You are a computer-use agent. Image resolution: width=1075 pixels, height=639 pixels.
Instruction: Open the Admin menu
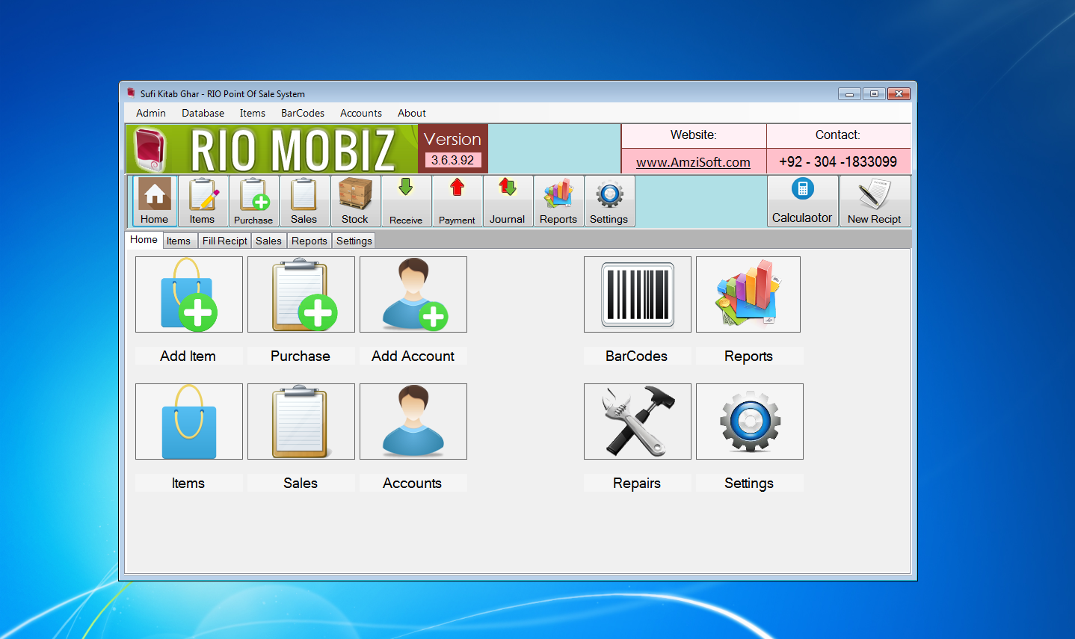click(x=150, y=113)
